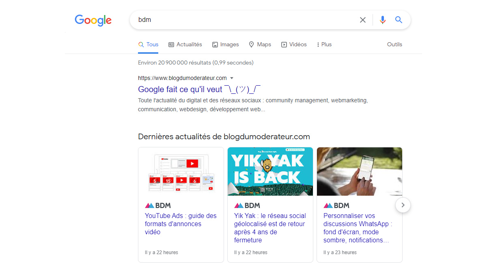The image size is (487, 272).
Task: Expand options arrow next to blogdumoderateur URL
Action: coord(232,78)
